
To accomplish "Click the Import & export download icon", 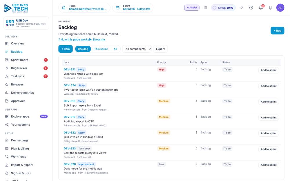I will point(7,165).
